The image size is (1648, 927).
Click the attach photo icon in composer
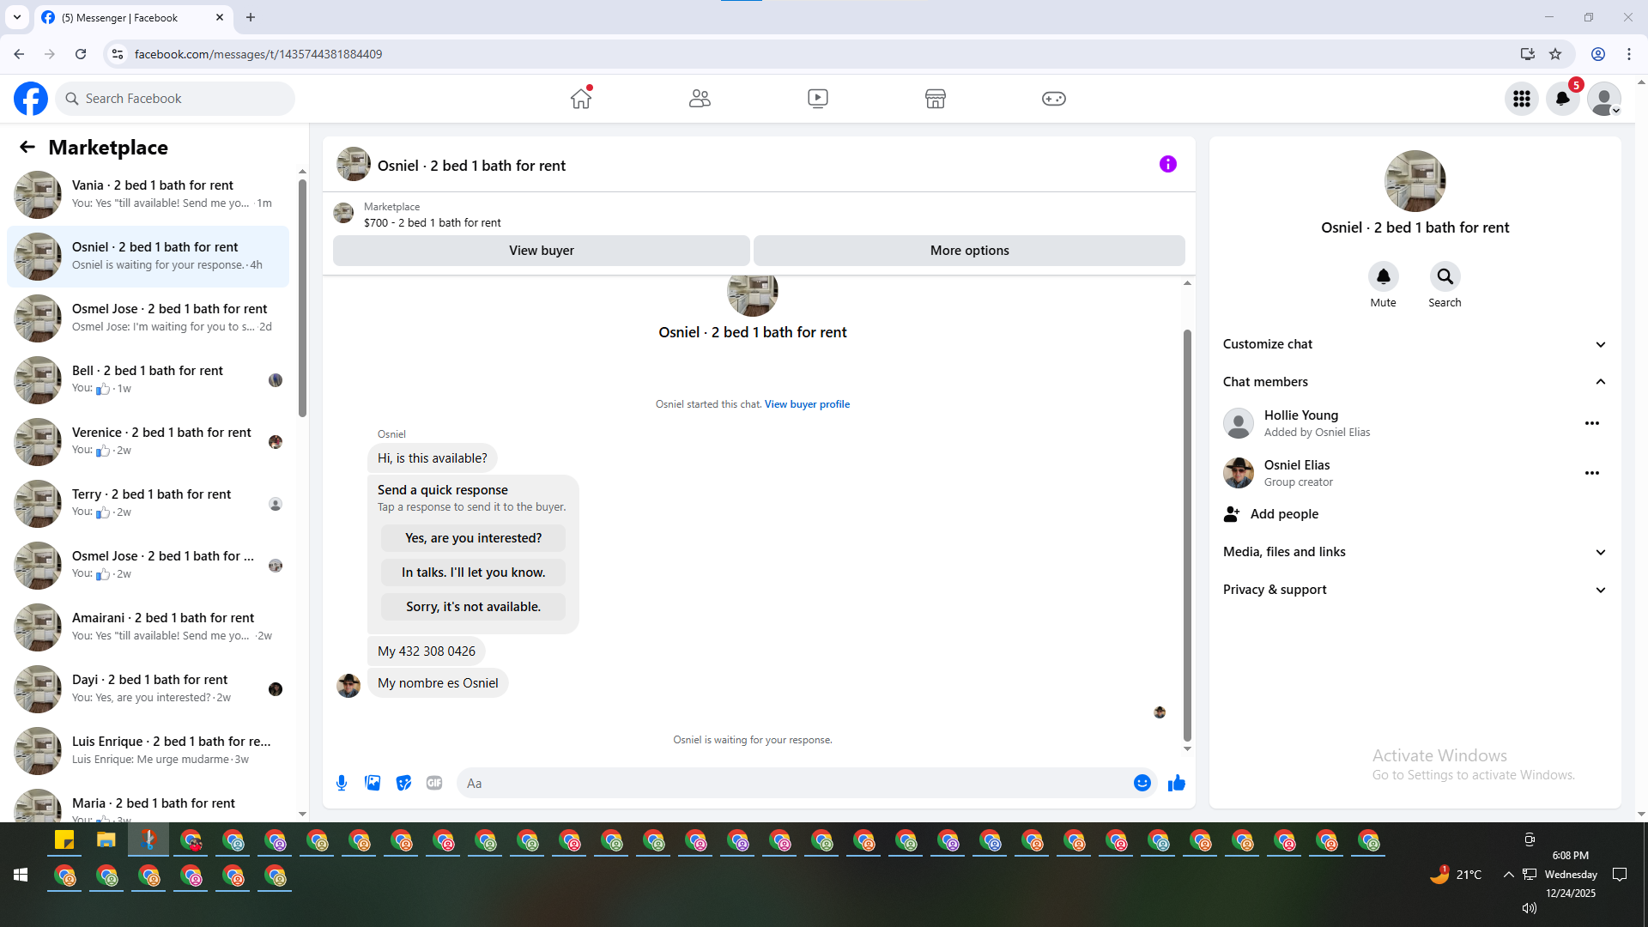pos(373,783)
